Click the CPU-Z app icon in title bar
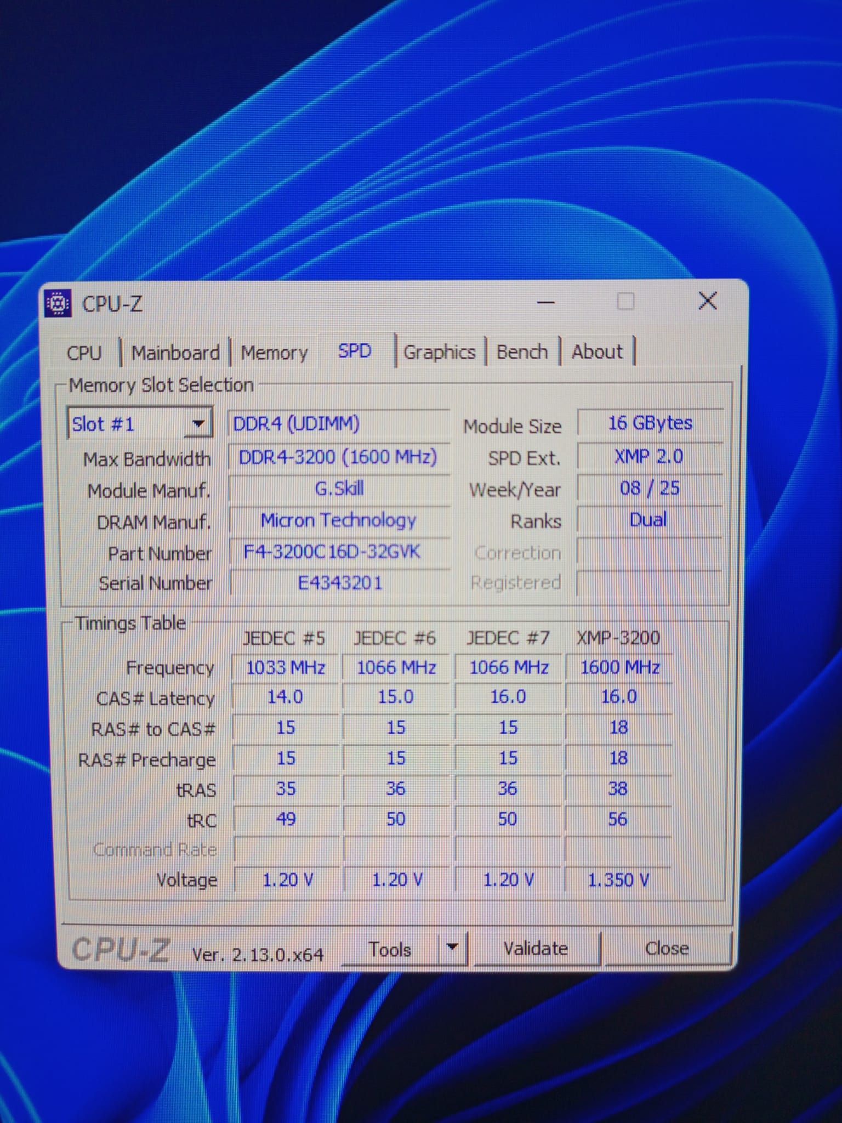The width and height of the screenshot is (842, 1123). 58,303
